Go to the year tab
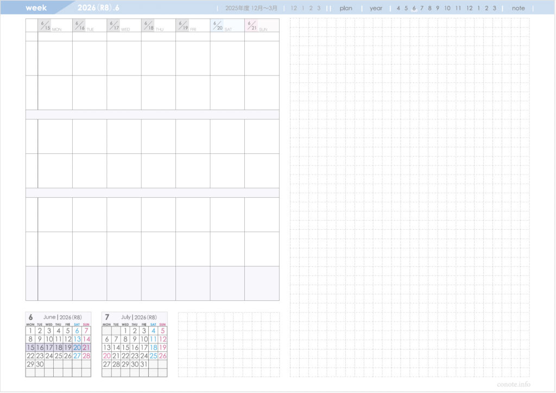The image size is (556, 393). 376,8
